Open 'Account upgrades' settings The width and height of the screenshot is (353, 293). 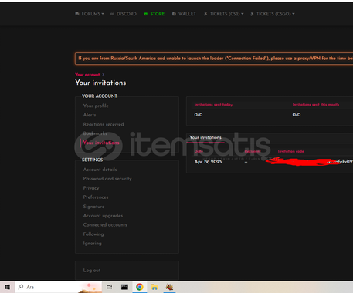(x=103, y=216)
